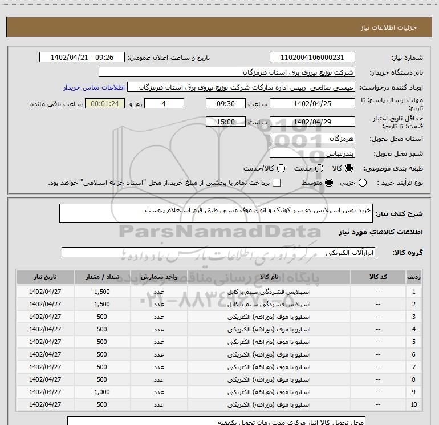Select the خدمت radio button
This screenshot has height=425, width=439.
coord(319,168)
